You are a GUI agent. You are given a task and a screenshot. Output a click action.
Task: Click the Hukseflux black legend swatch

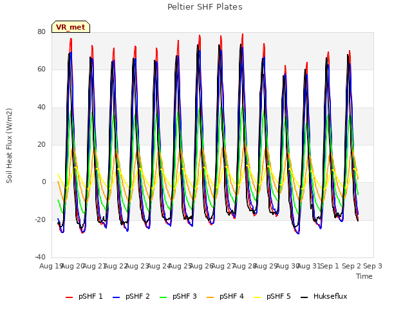point(304,297)
